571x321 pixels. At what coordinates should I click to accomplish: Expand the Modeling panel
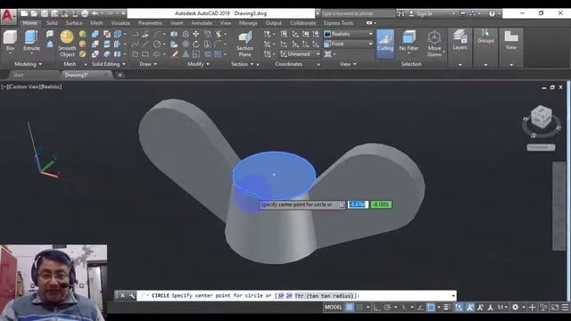pos(28,64)
